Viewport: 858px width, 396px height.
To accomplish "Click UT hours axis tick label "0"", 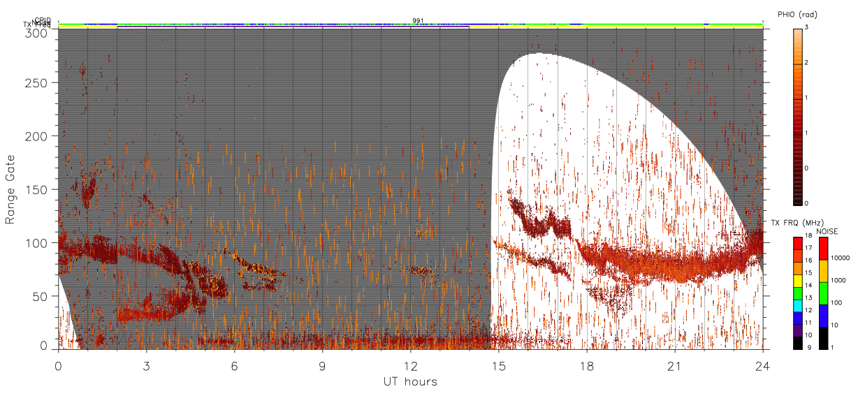I will (x=58, y=366).
